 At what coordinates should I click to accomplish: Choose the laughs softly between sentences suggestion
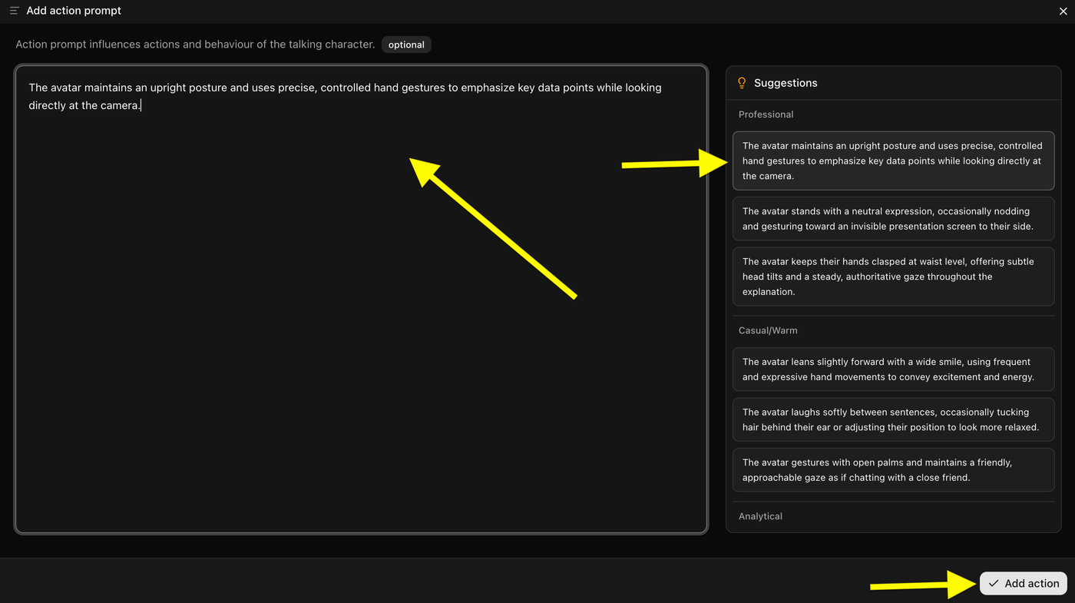893,419
